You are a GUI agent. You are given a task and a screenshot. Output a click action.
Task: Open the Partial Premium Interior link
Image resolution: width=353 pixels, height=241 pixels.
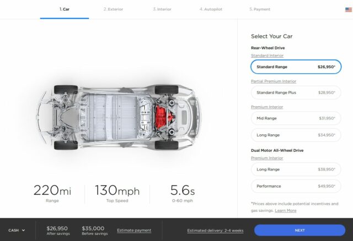(x=274, y=81)
